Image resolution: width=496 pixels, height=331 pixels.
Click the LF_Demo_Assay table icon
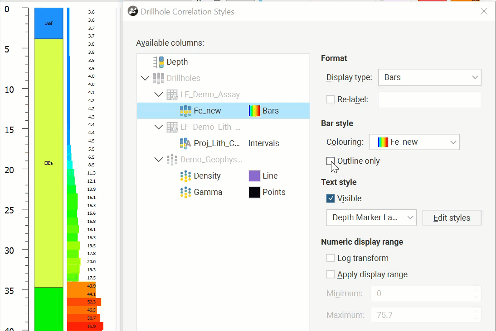pos(172,95)
